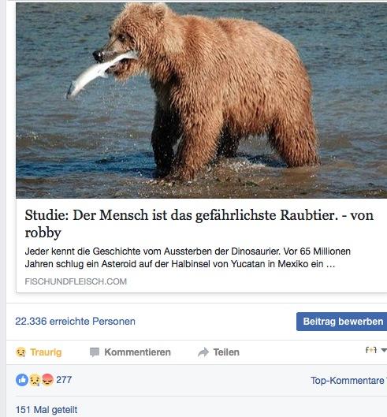Click the Beitrag bewerben button
The height and width of the screenshot is (417, 387).
point(342,322)
